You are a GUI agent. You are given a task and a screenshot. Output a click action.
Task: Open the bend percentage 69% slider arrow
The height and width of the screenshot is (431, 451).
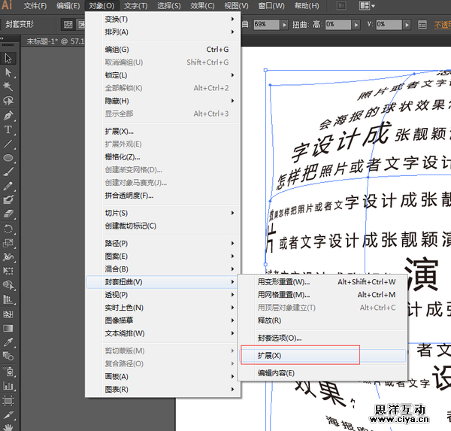284,24
